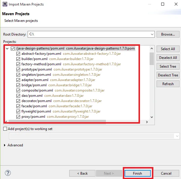
Task: Select proxy/pom.xml row label
Action: (x=33, y=117)
